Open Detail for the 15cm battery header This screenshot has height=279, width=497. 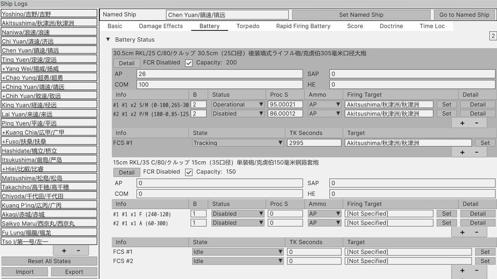pos(126,172)
